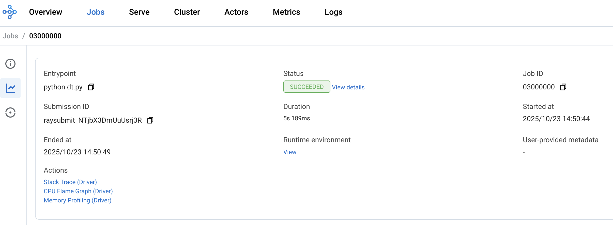
Task: Show the Logs tab
Action: click(333, 12)
